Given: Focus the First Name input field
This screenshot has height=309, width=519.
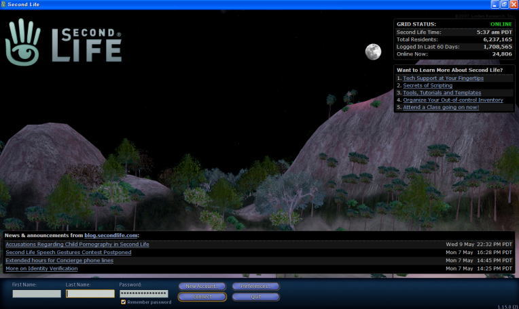Looking at the screenshot, I should point(37,293).
